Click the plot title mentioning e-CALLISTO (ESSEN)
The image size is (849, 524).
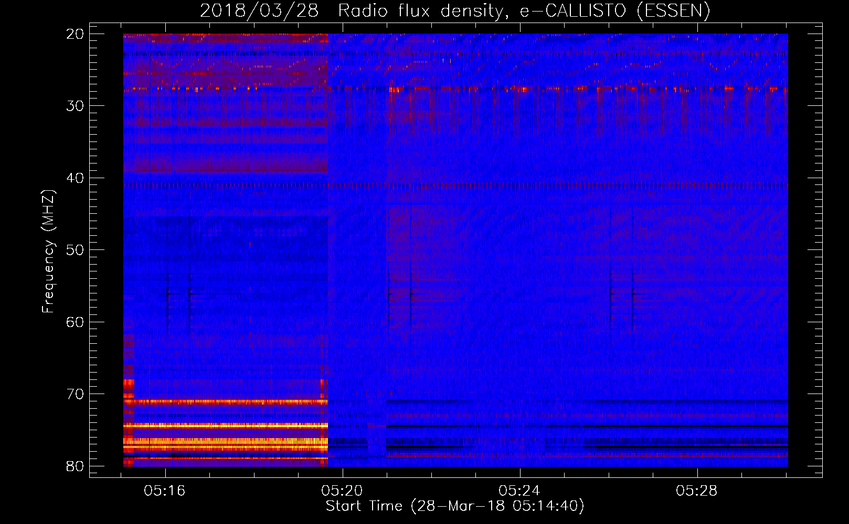click(x=455, y=11)
